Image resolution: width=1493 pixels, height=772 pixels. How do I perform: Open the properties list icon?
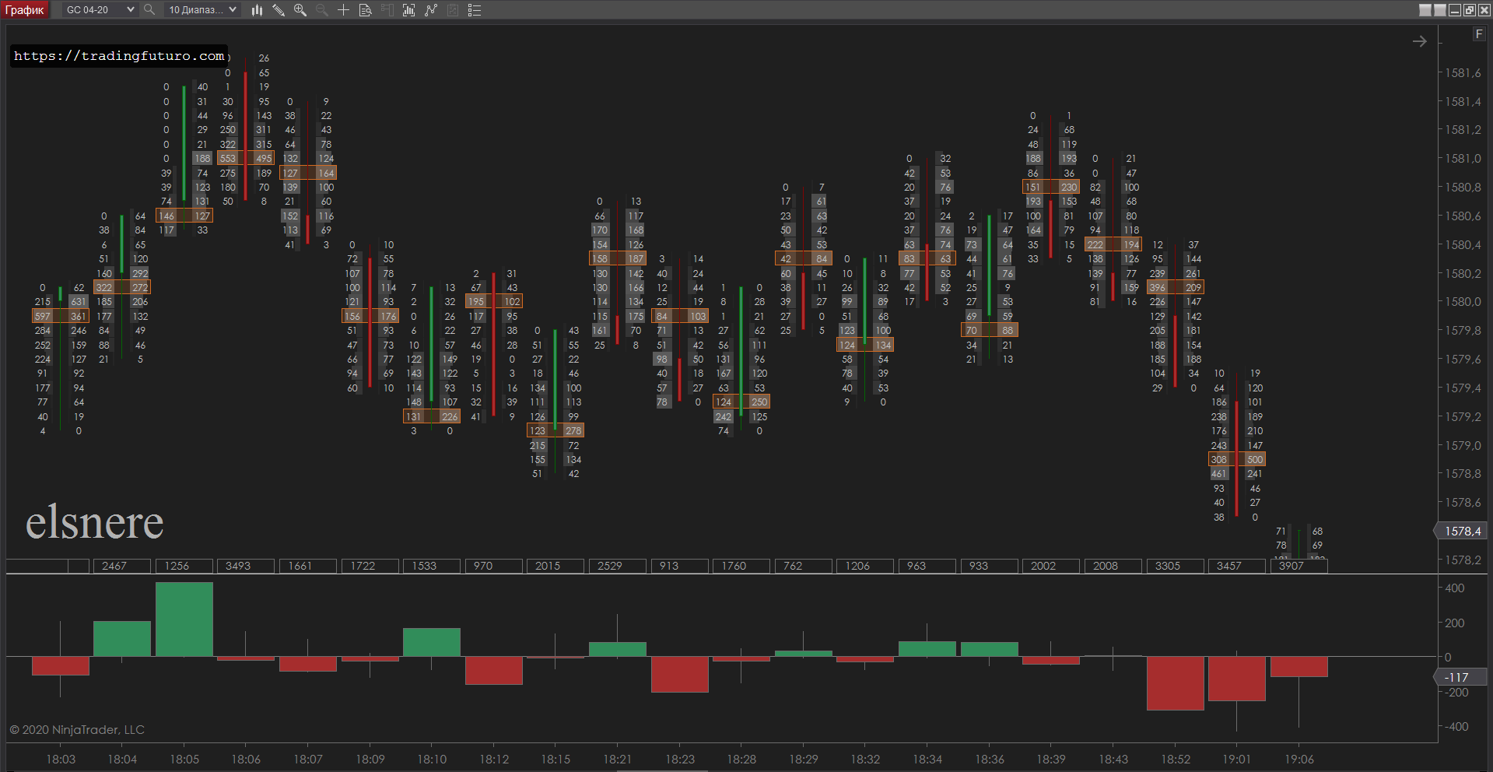coord(475,10)
